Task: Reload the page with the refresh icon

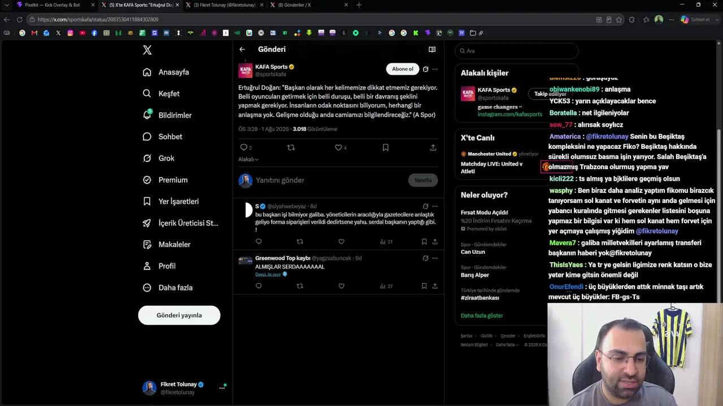Action: click(x=19, y=20)
